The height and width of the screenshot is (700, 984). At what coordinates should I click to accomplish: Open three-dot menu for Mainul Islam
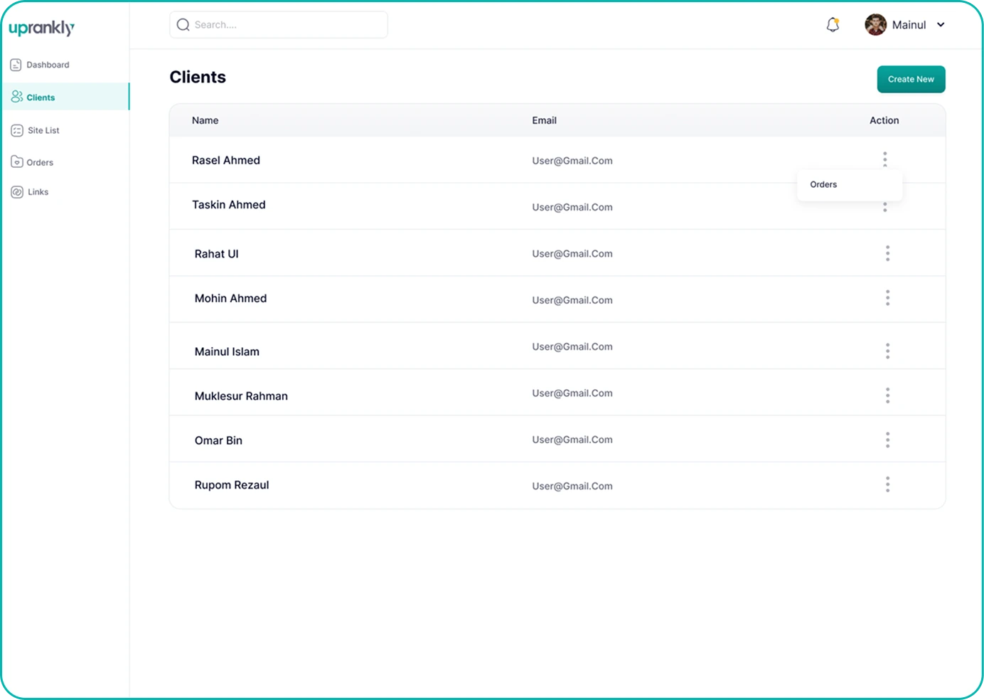click(887, 351)
